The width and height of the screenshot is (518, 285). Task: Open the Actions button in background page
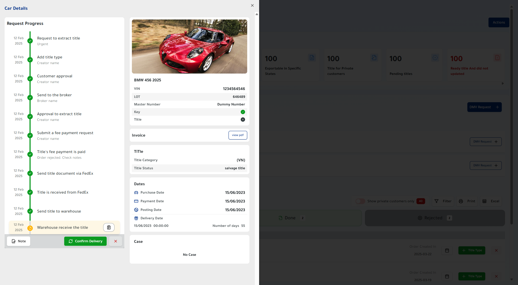[x=499, y=22]
